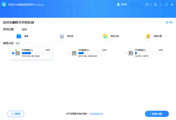The height and width of the screenshot is (120, 176).
Task: Open the 试试深度扫描 link
Action: click(96, 114)
